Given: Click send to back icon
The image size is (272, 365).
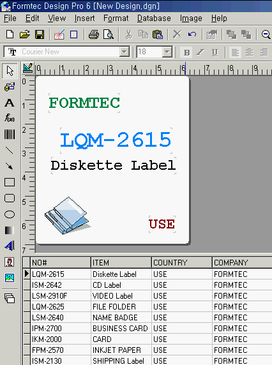Looking at the screenshot, I should pos(246,34).
